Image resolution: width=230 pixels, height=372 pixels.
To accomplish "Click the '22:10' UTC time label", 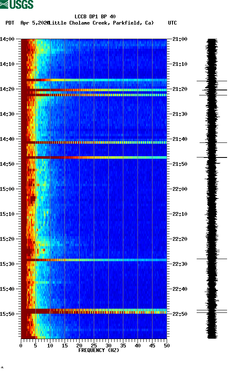I will tap(180, 214).
